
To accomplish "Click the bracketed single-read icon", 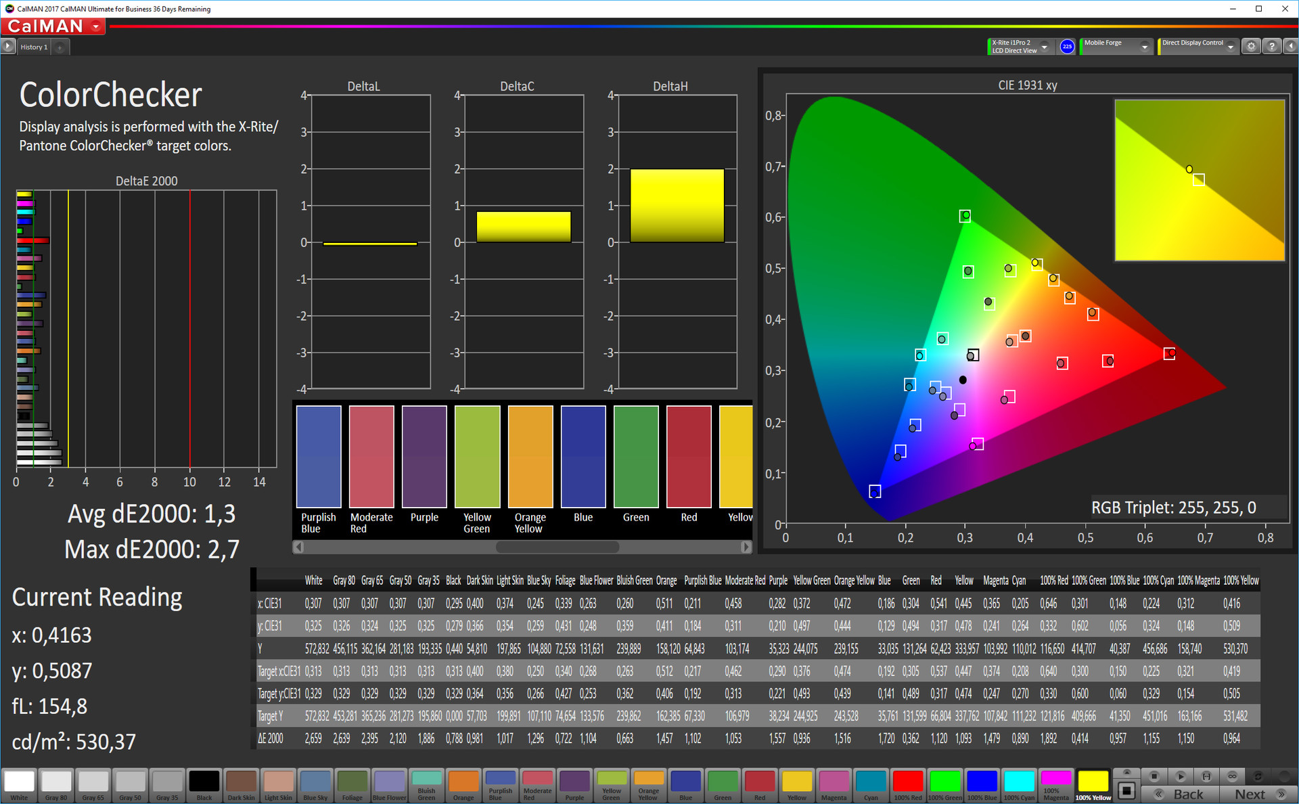I will point(1206,776).
